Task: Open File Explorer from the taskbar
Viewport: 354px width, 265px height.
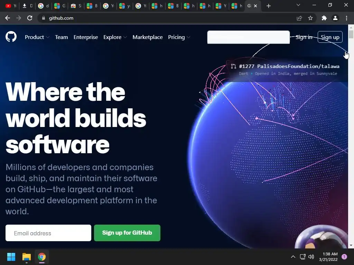Action: [26, 257]
